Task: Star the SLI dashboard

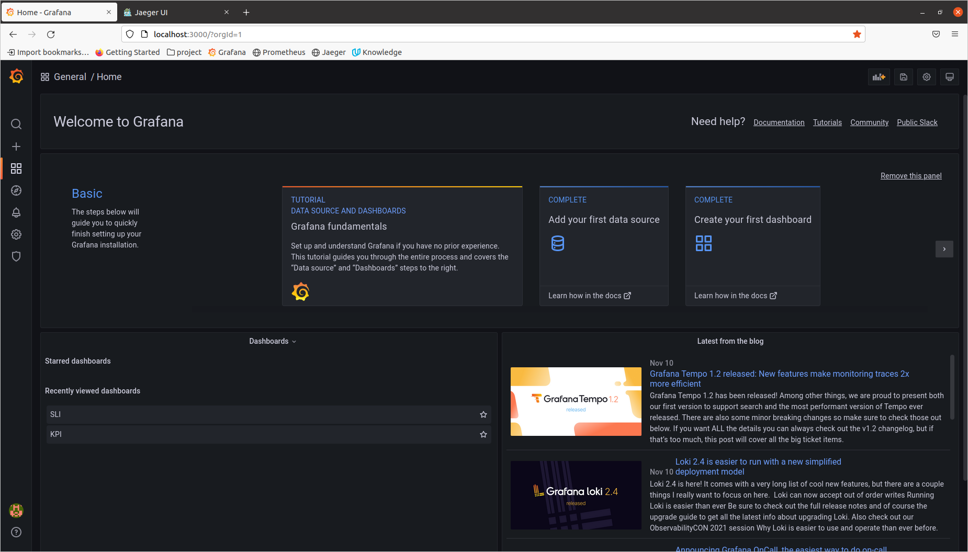Action: [483, 414]
